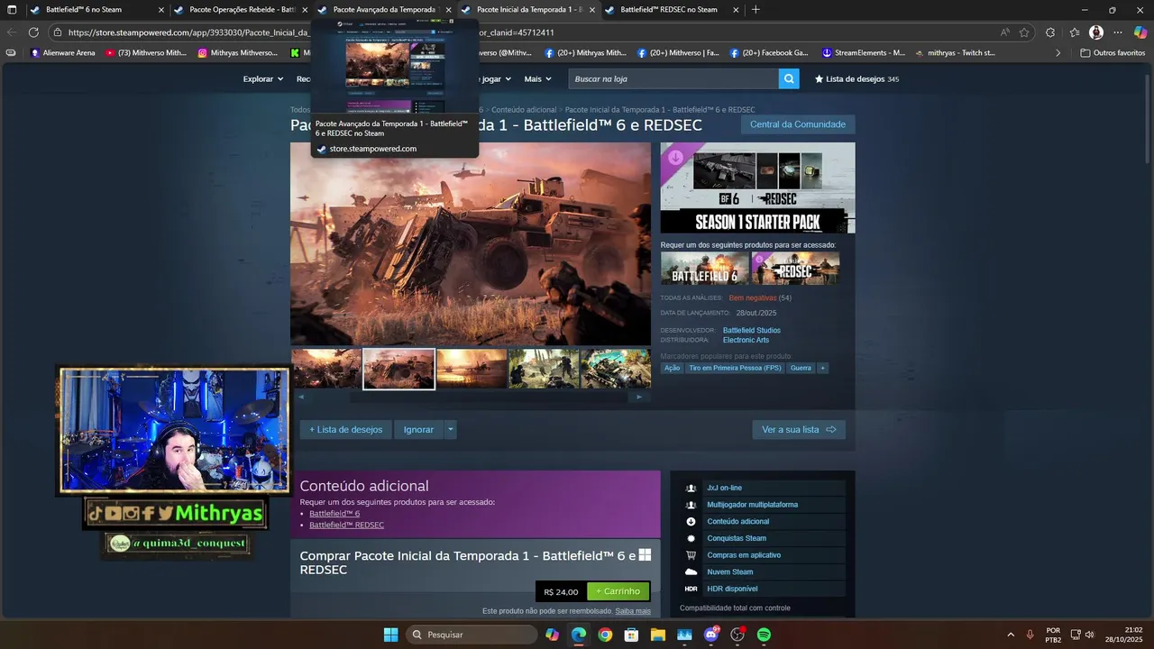Open the Copilot app on taskbar

(x=552, y=635)
